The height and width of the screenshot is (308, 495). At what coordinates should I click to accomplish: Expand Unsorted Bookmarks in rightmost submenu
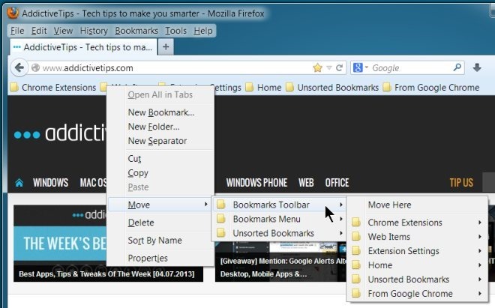pos(417,280)
